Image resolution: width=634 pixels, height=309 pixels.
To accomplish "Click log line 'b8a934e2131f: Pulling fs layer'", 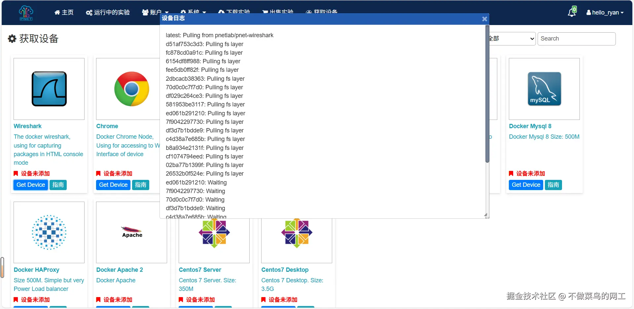I will (205, 148).
